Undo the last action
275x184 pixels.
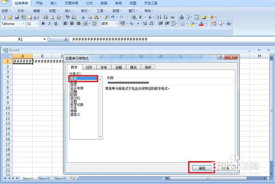click(112, 17)
